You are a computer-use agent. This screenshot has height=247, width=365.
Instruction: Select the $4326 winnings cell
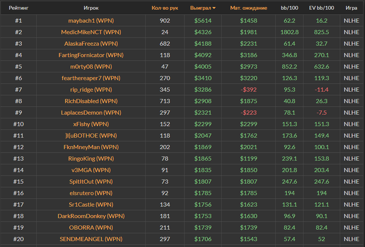tap(203, 32)
